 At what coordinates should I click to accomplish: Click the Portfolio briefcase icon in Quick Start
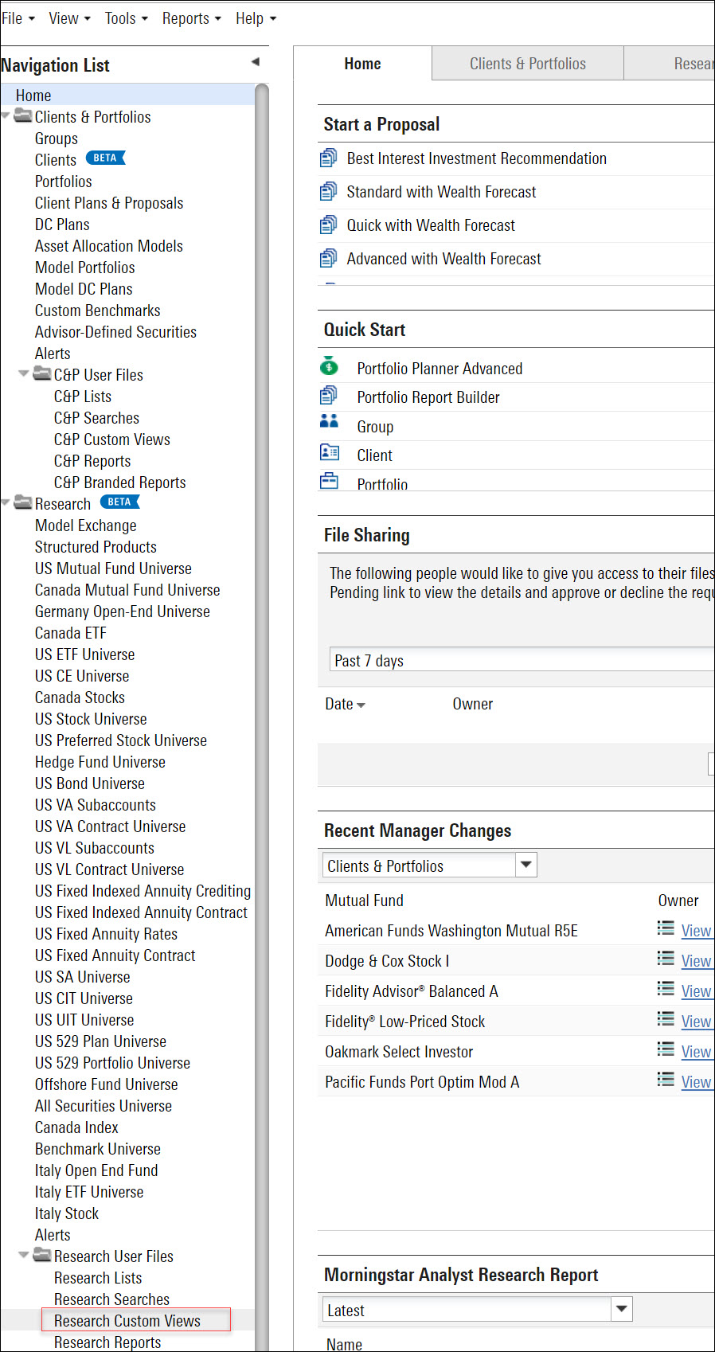(x=329, y=481)
